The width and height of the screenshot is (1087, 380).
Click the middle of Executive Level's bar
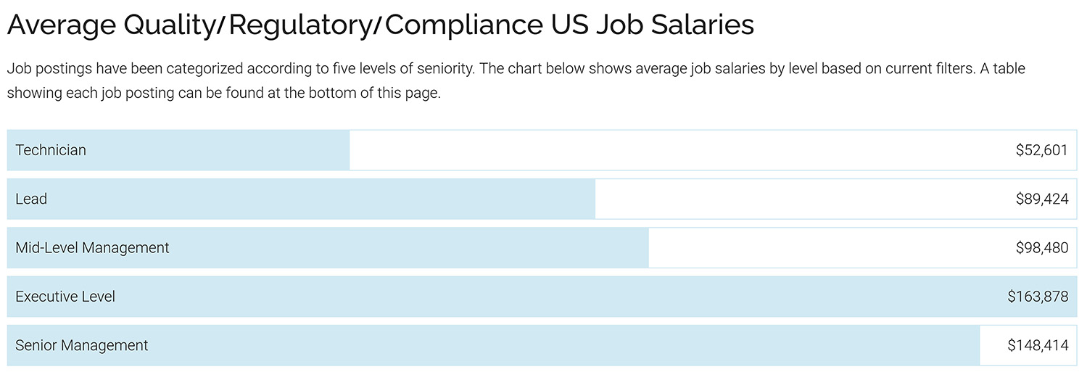(x=542, y=297)
